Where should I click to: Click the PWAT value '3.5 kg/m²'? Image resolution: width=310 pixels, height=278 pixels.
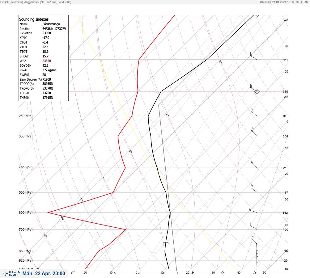(x=49, y=70)
